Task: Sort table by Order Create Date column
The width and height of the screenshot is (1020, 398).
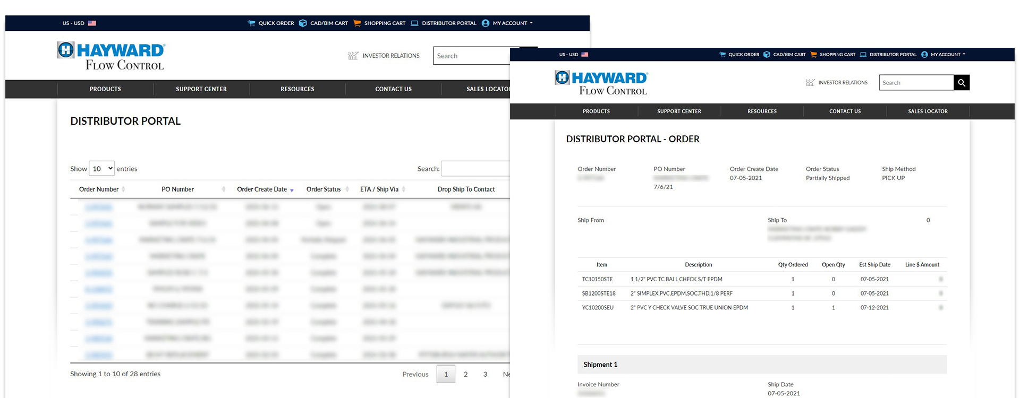Action: pyautogui.click(x=265, y=189)
